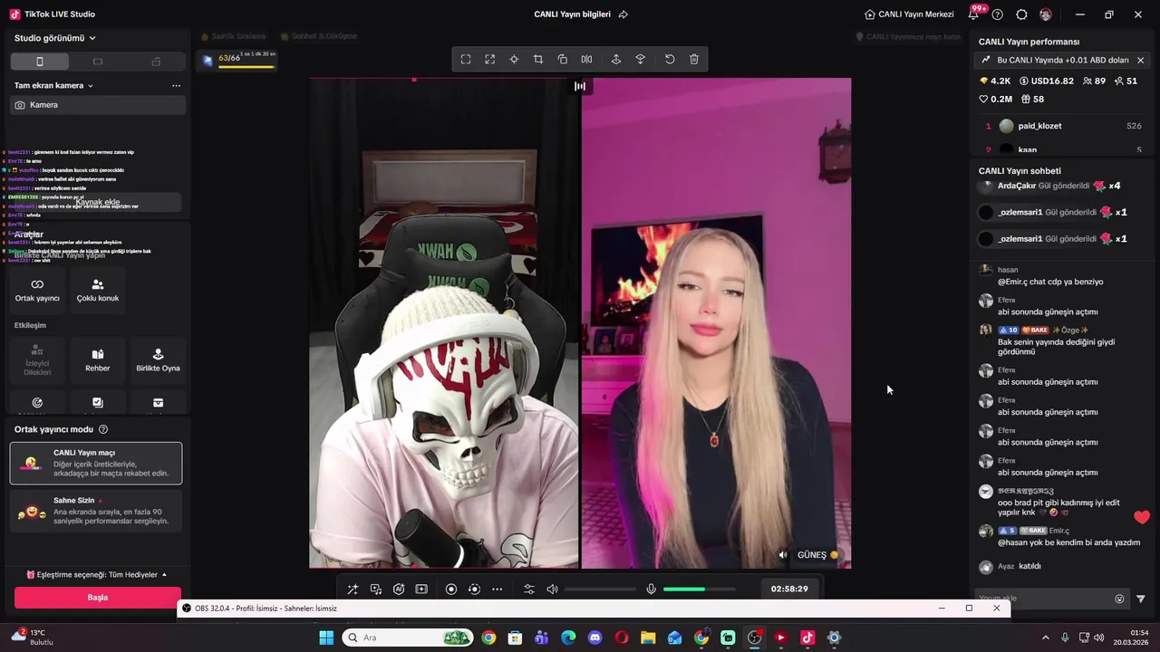Mute the speaker output
Image resolution: width=1160 pixels, height=652 pixels.
[x=552, y=589]
